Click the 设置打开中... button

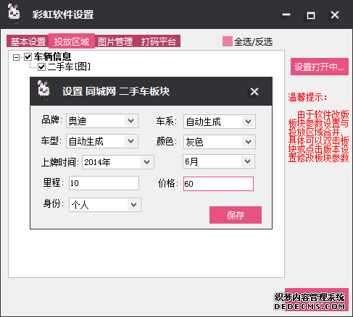320,67
